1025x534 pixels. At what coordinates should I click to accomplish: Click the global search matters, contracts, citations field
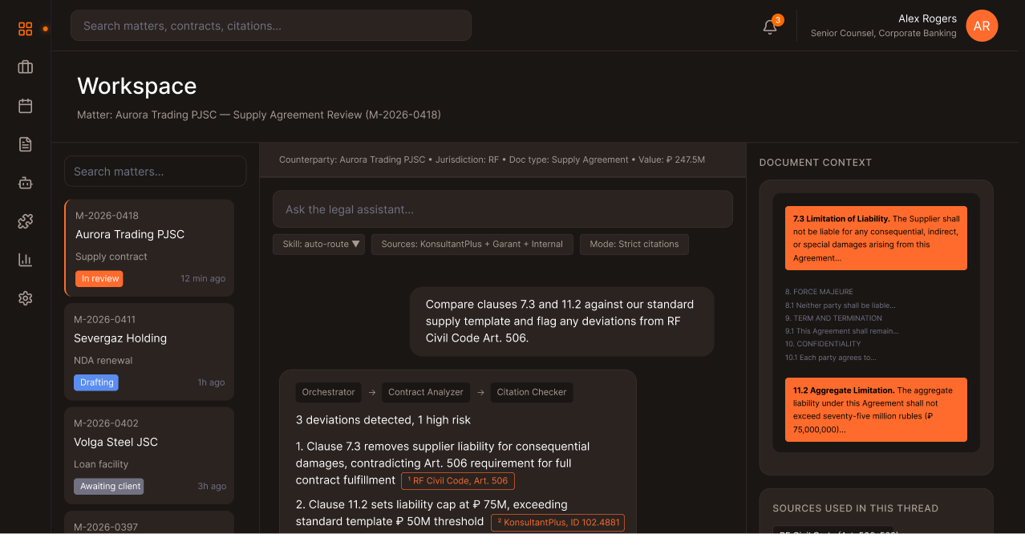point(271,26)
